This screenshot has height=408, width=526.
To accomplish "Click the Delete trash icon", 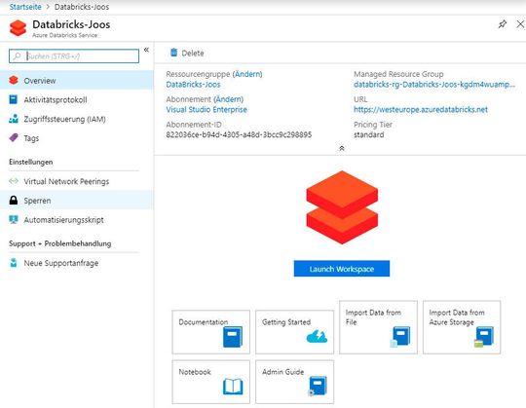I will [173, 53].
